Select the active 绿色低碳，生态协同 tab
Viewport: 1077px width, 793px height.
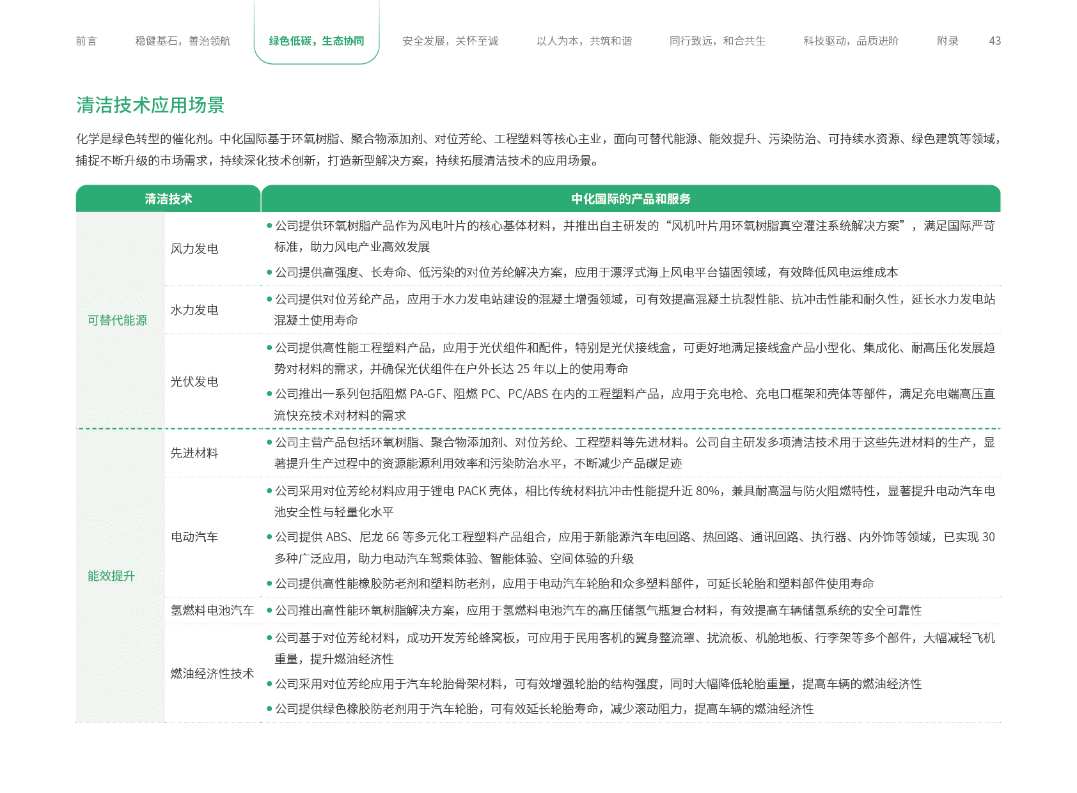tap(317, 41)
